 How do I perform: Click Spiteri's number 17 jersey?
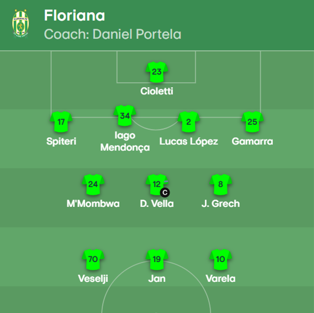[61, 122]
